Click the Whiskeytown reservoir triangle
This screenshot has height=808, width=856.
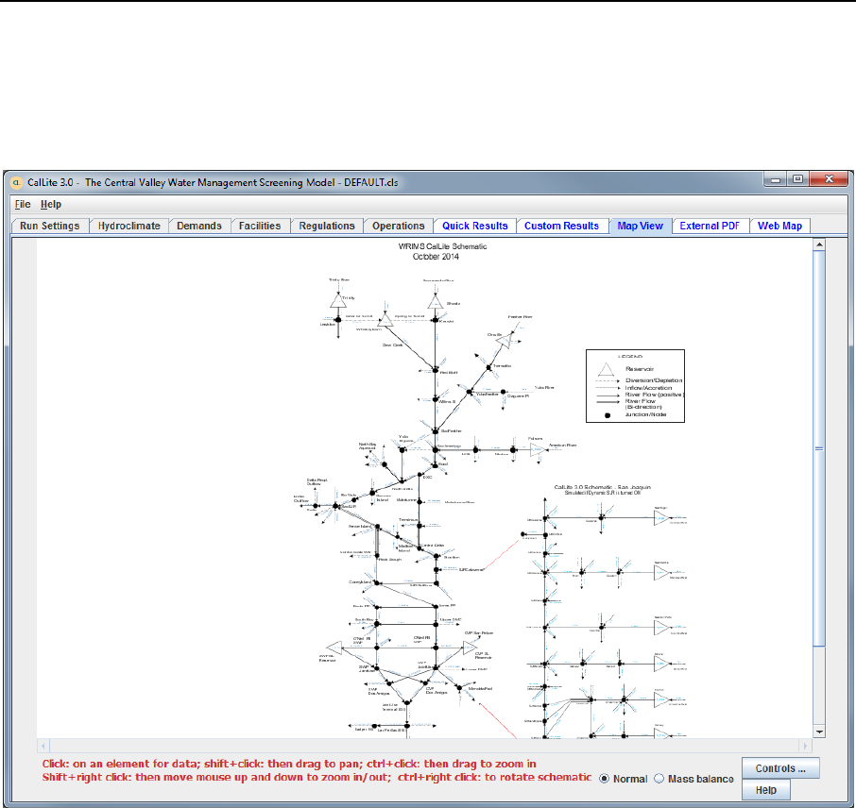tap(385, 320)
